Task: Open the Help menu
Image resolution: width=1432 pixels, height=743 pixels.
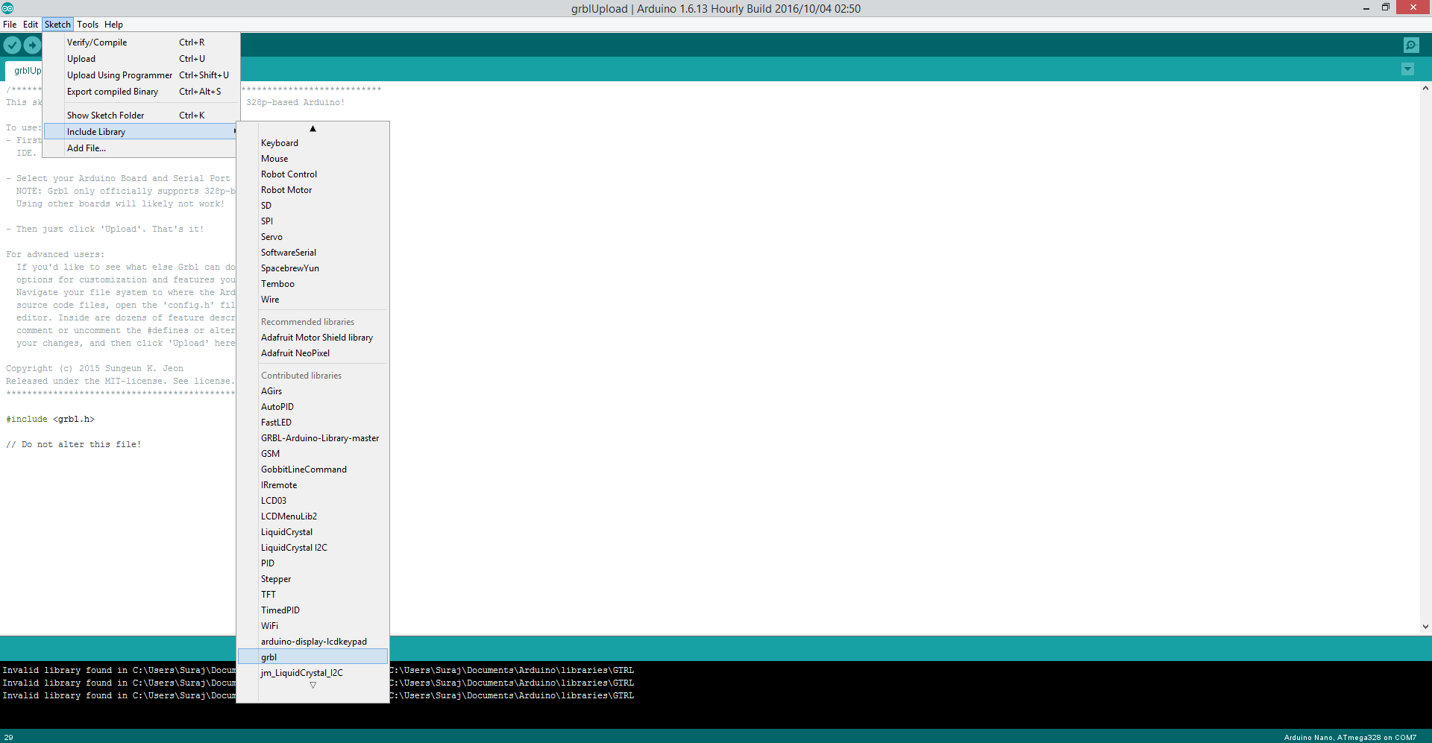Action: 113,25
